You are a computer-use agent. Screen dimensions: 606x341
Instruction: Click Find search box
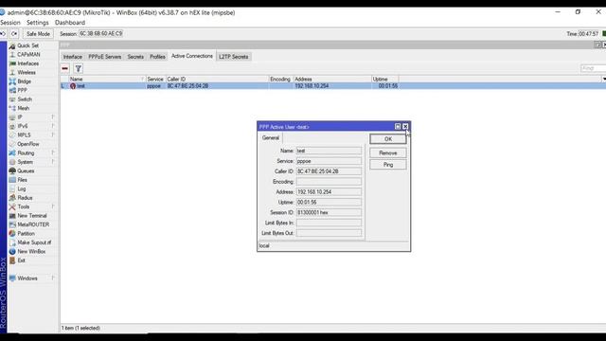[593, 68]
